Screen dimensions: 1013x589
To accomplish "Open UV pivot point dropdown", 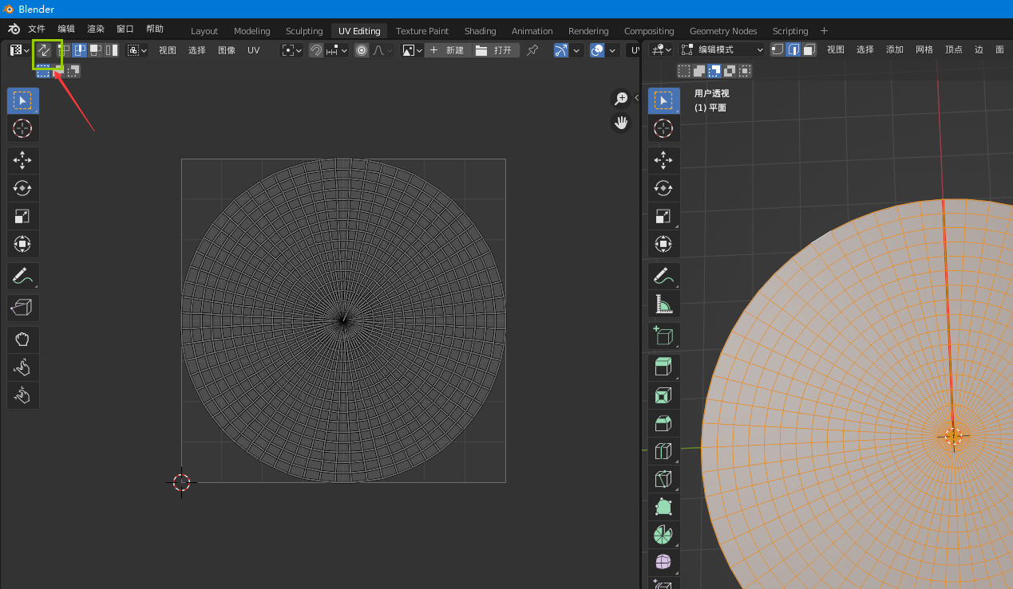I will pos(291,50).
